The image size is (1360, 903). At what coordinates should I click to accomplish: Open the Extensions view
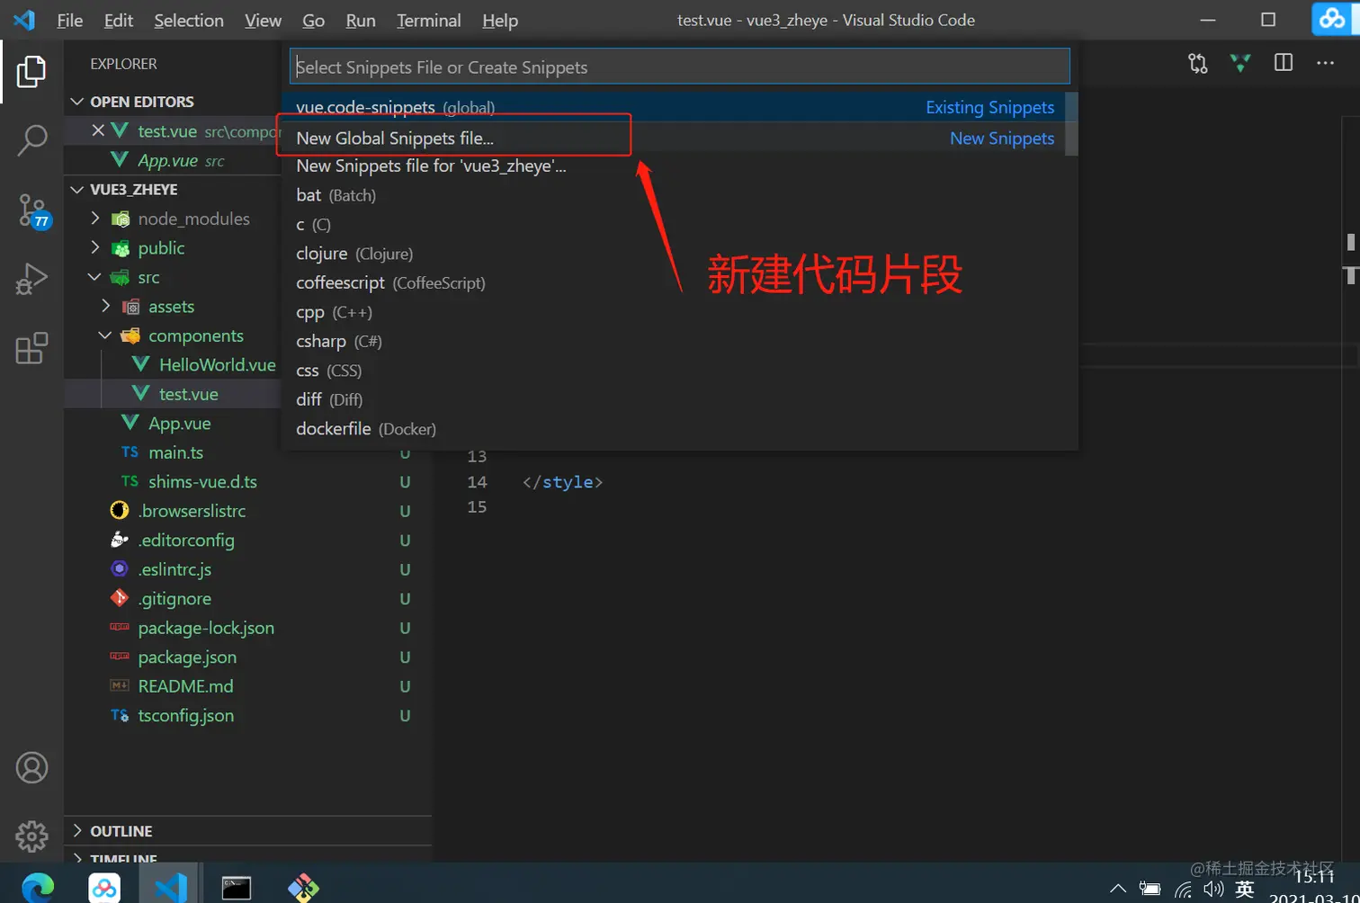pos(31,348)
